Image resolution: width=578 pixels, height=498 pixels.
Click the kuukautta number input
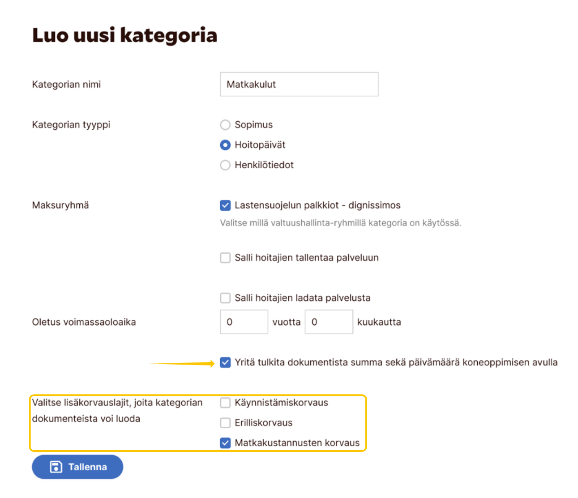click(328, 322)
